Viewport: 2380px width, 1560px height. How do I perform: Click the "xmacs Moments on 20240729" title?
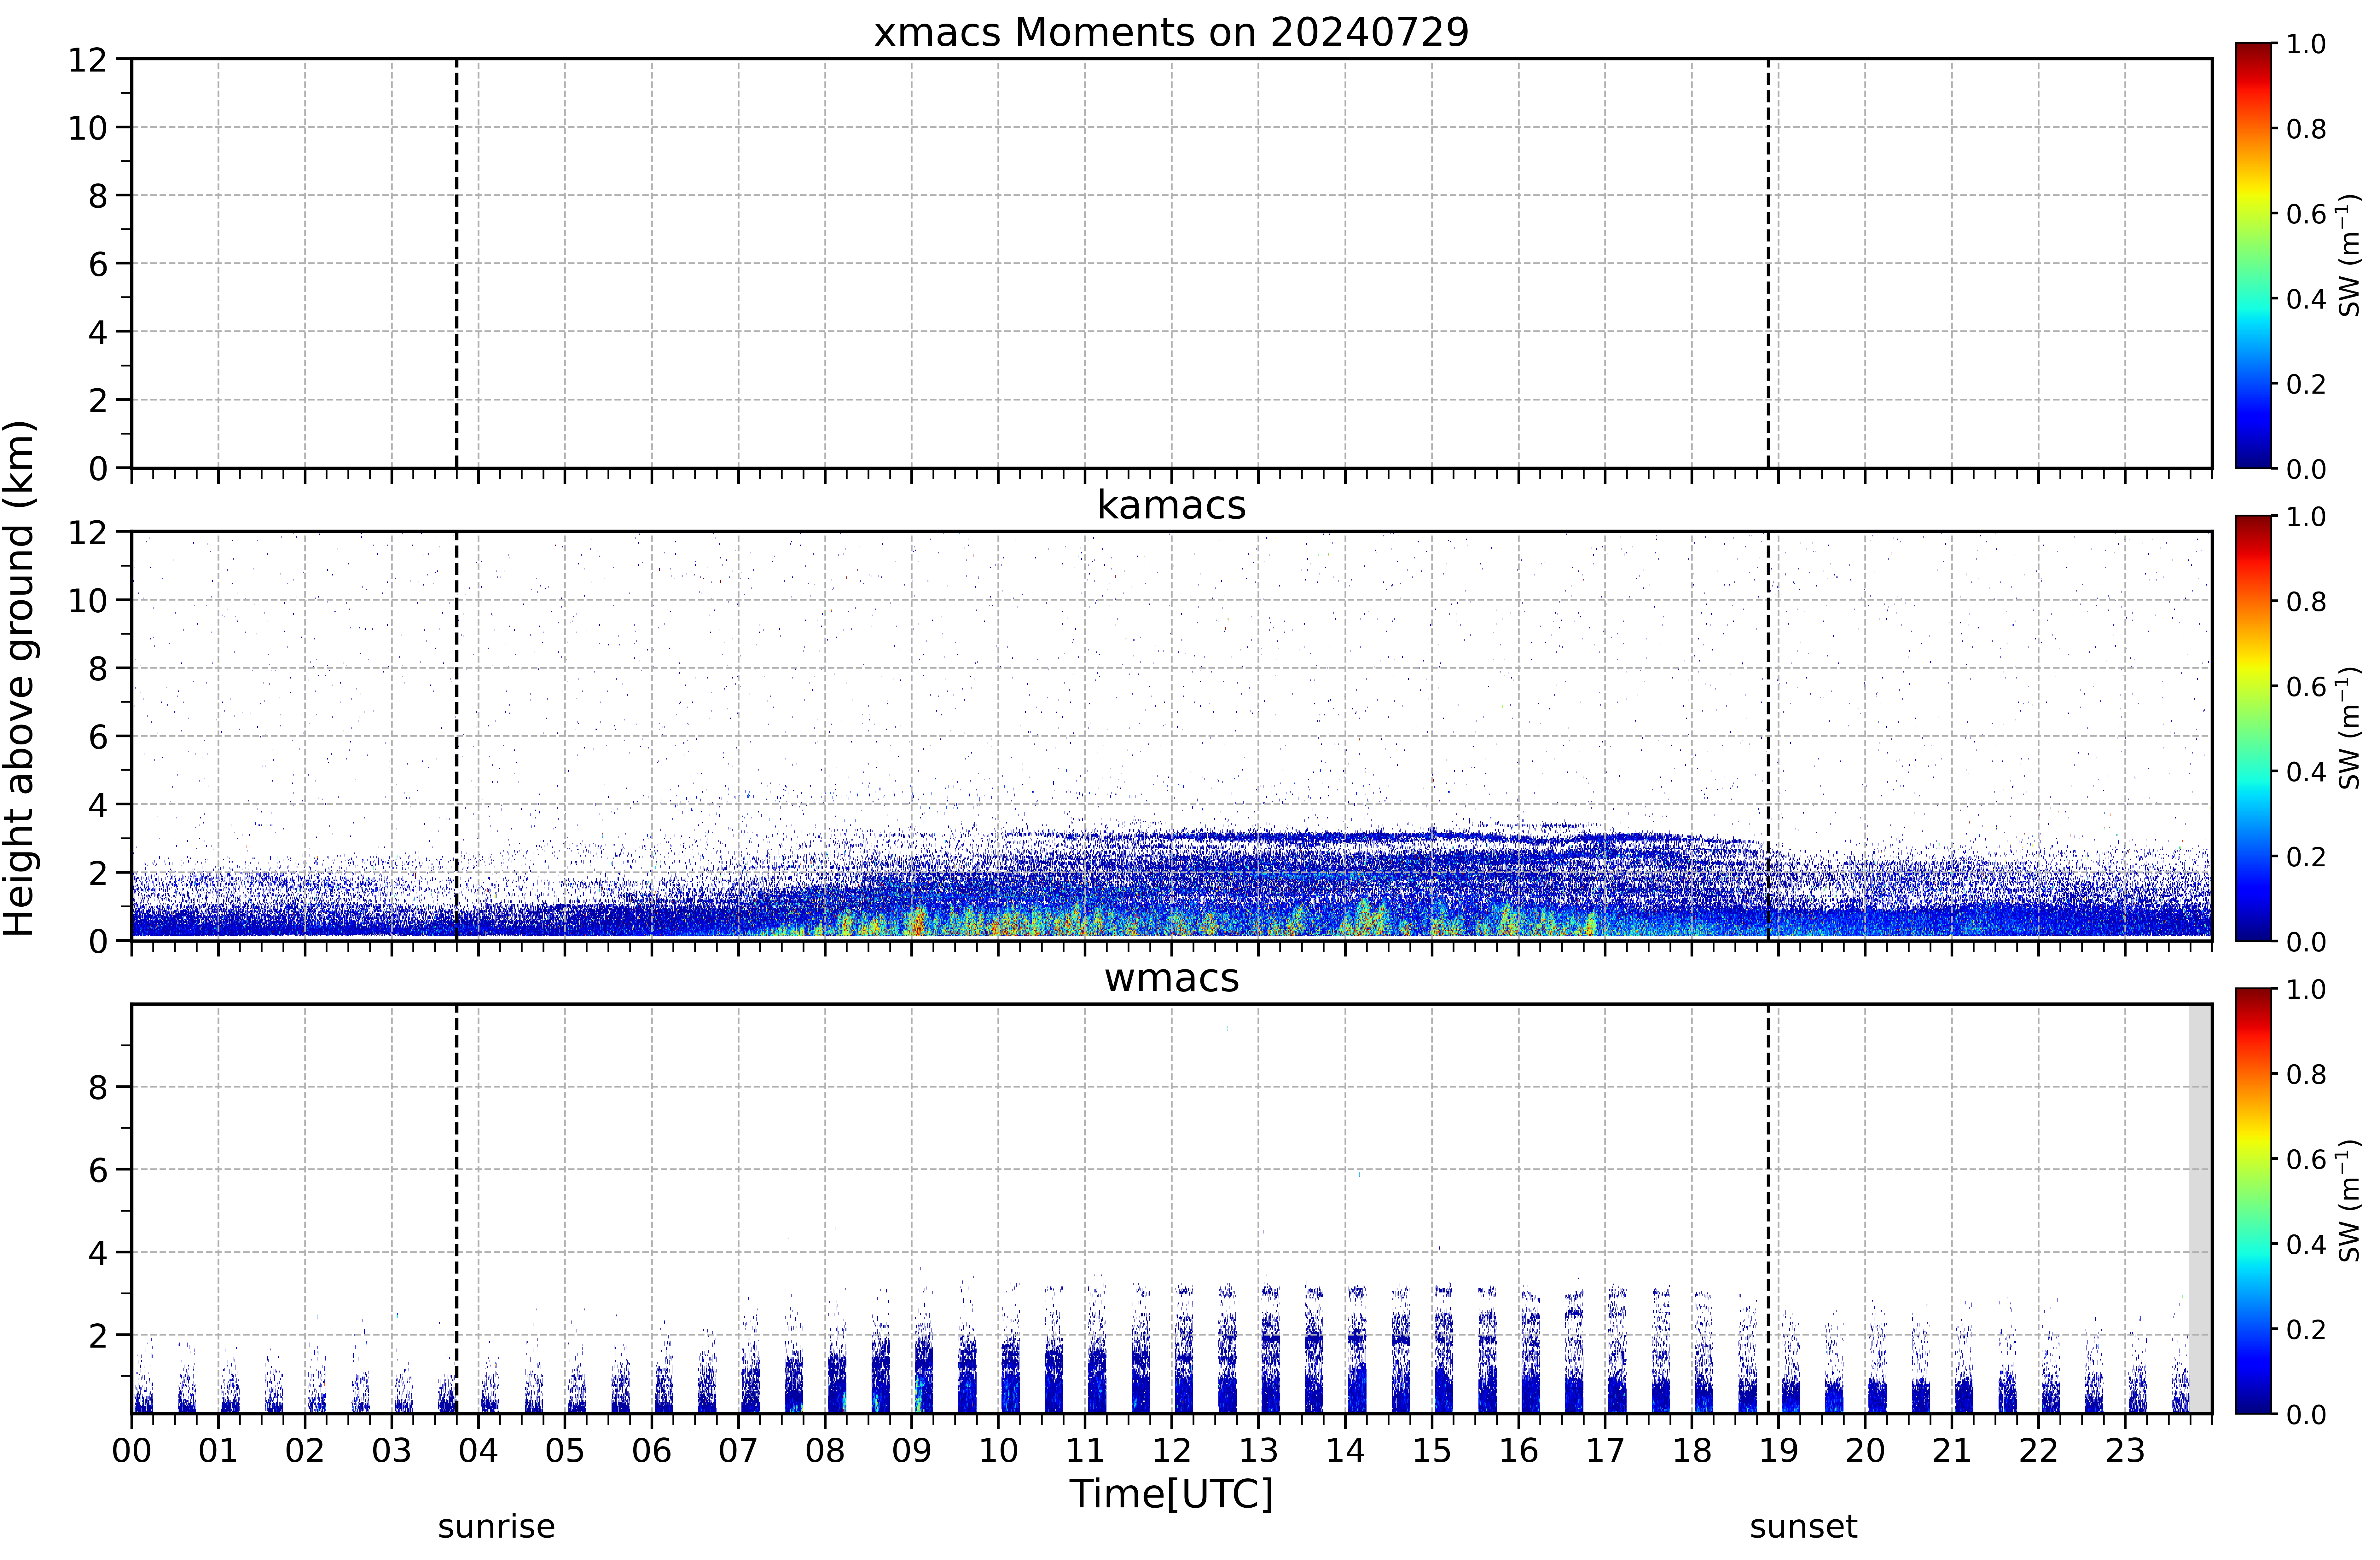pyautogui.click(x=1171, y=32)
